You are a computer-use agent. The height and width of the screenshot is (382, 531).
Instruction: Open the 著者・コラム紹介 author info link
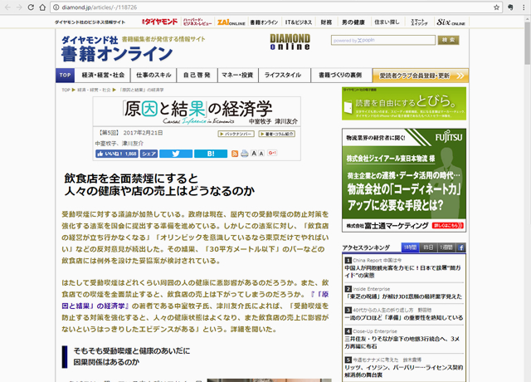[x=275, y=133]
